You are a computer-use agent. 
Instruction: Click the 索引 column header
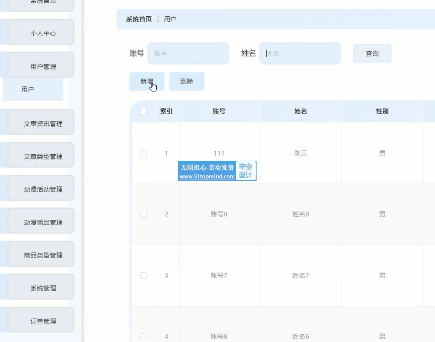[x=166, y=112]
